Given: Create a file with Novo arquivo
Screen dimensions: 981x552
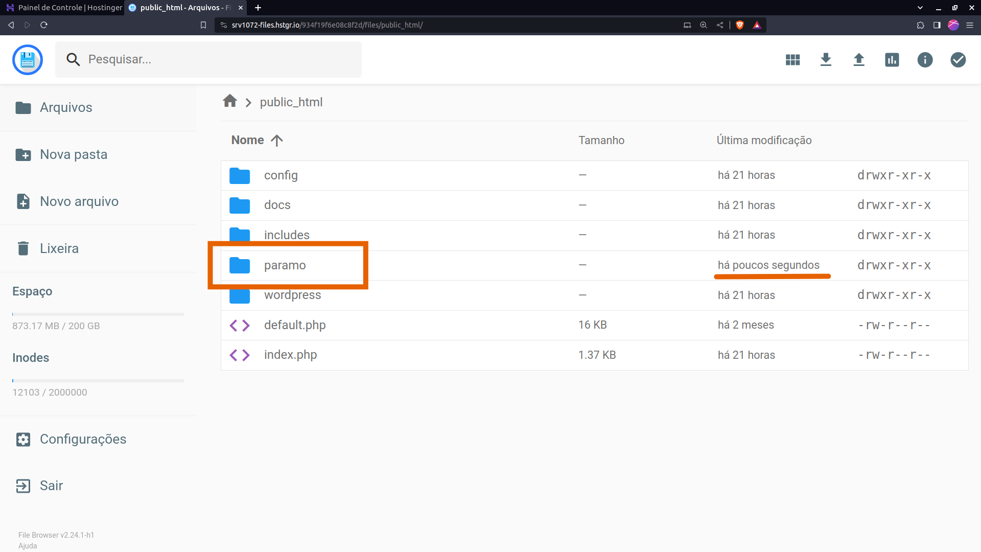Looking at the screenshot, I should click(x=98, y=201).
